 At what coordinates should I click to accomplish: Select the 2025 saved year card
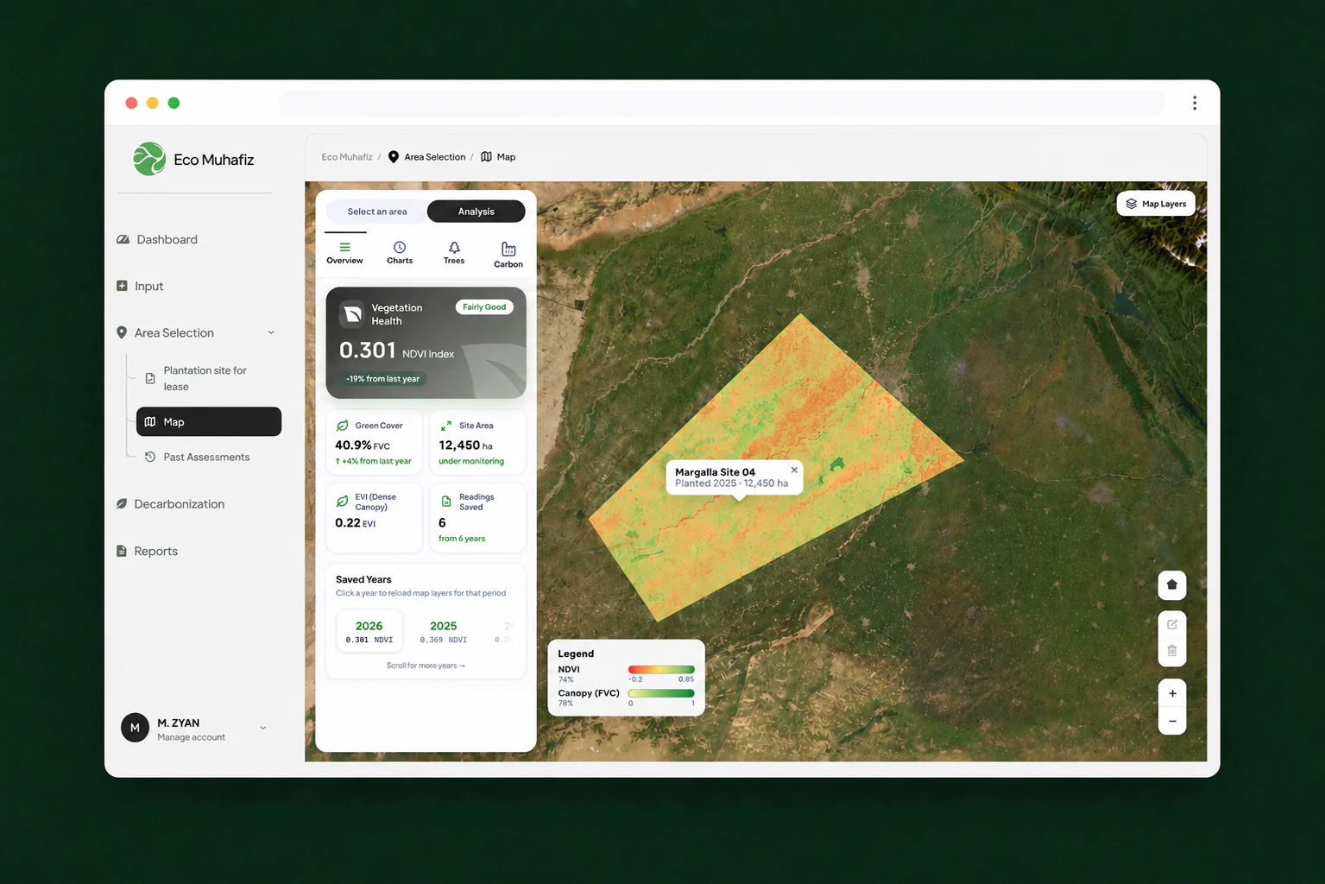[x=444, y=632]
